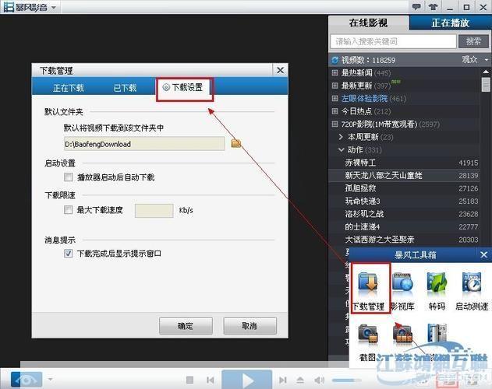
Task: Cancel with the 取消 button
Action: (250, 326)
